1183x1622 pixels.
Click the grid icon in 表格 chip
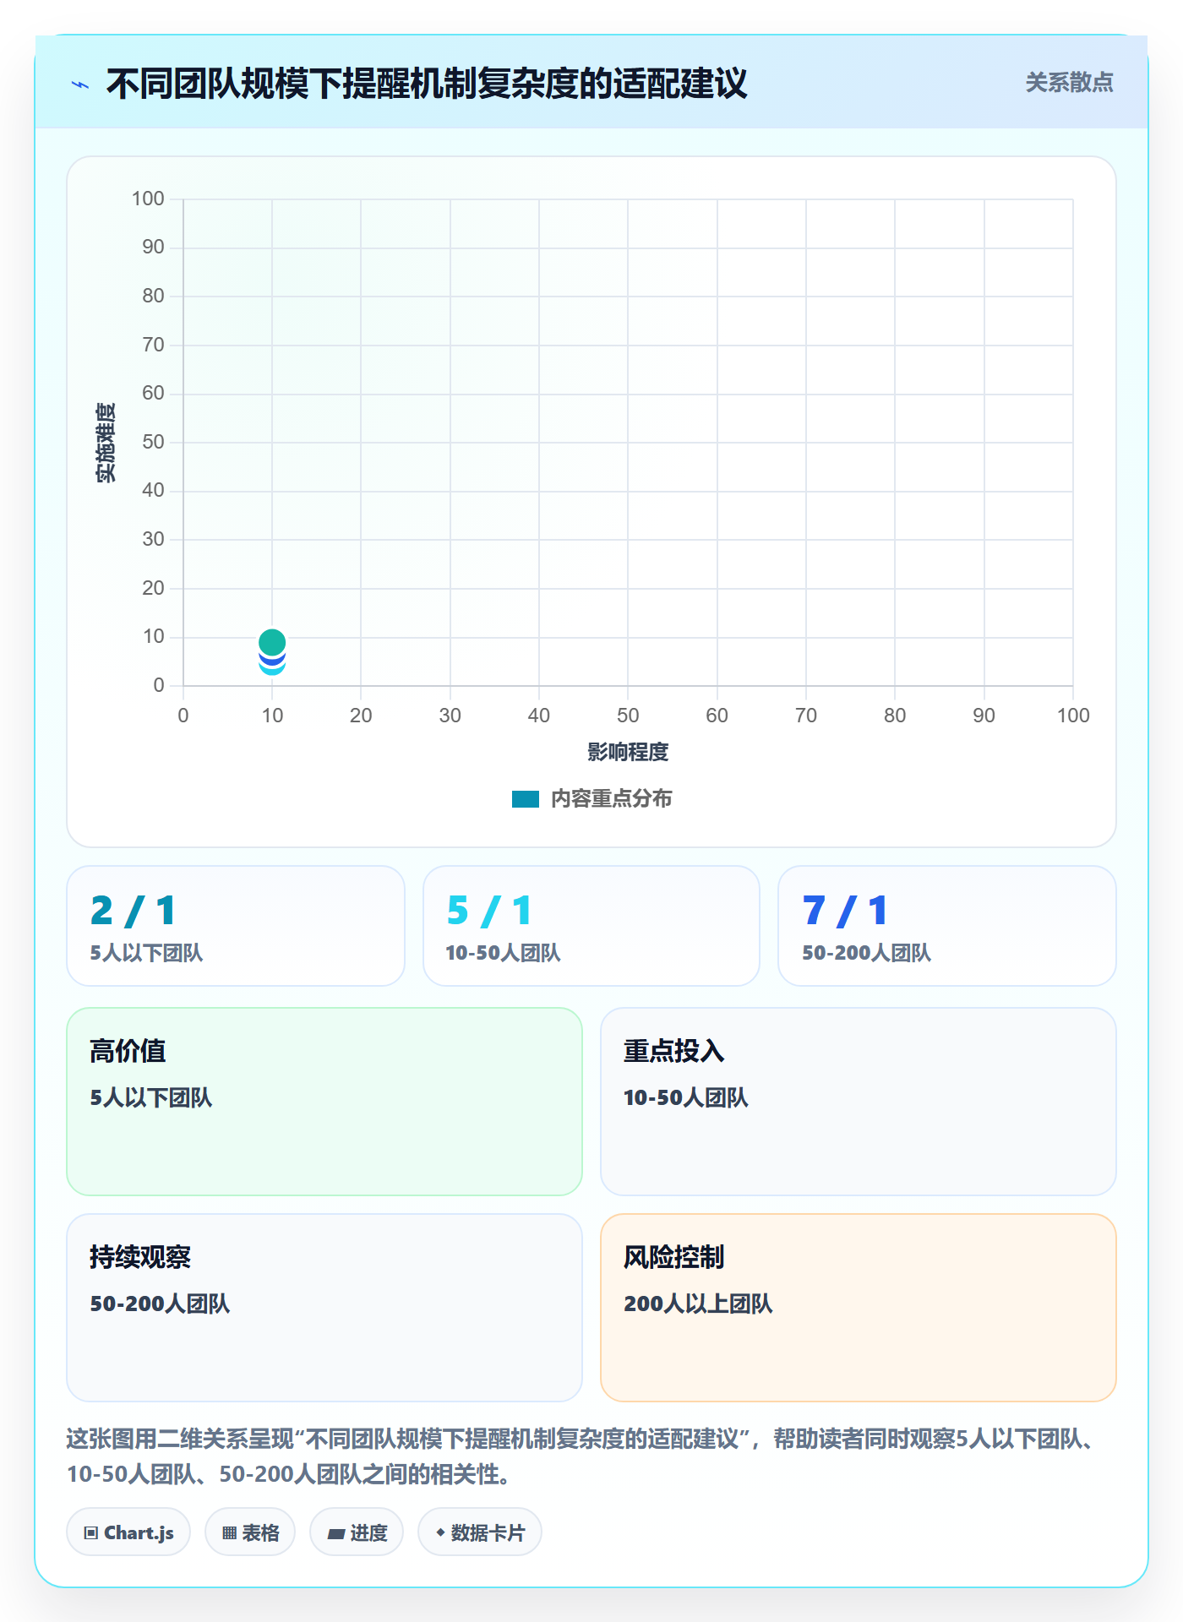coord(230,1533)
